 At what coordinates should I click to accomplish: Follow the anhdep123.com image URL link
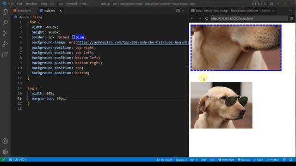tap(133, 42)
